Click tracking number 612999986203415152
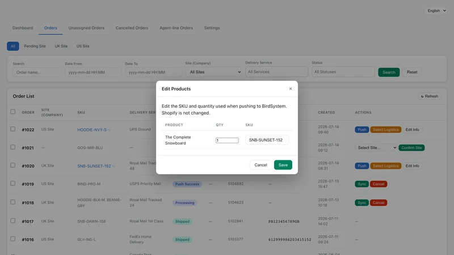This screenshot has width=454, height=255. point(290,239)
